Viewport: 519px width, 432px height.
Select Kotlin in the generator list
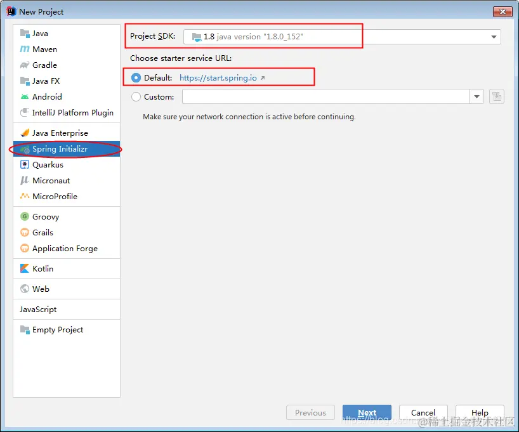[67, 269]
